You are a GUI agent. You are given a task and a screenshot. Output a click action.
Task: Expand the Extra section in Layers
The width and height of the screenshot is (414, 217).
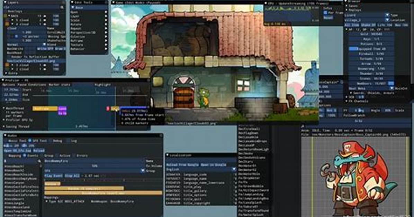pyautogui.click(x=6, y=73)
